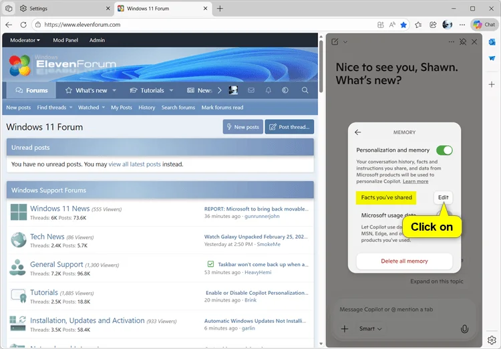Expand dropdown next to compose icon
501x349 pixels.
(345, 42)
